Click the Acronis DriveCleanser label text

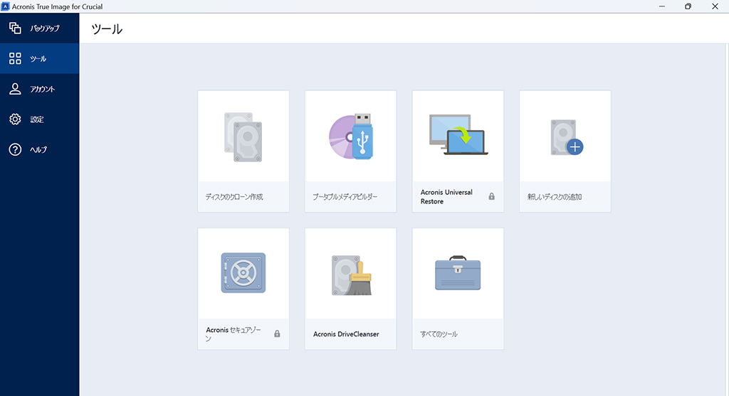[x=346, y=333]
